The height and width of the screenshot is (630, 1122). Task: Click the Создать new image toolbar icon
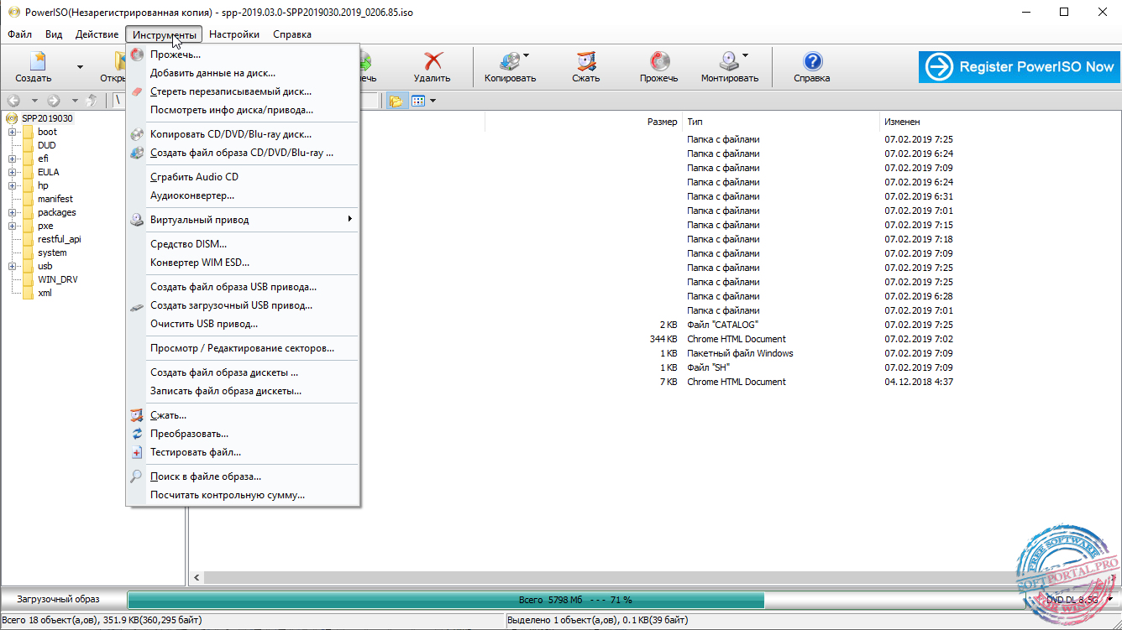pos(37,61)
